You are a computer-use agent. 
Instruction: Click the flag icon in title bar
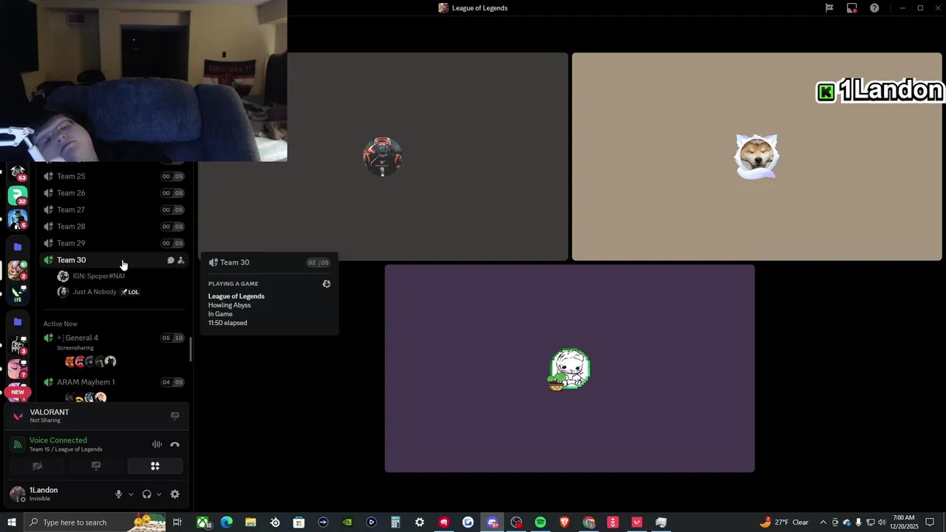point(829,8)
